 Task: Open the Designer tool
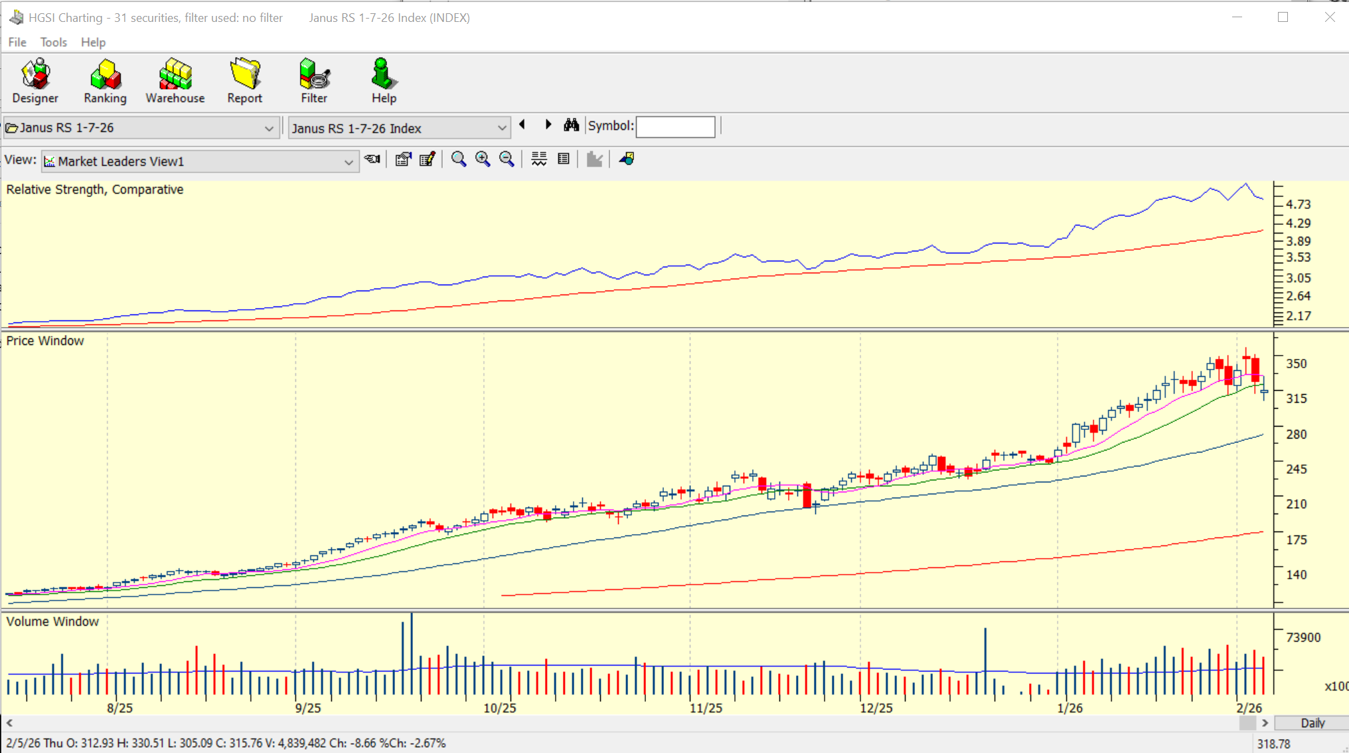[x=35, y=81]
